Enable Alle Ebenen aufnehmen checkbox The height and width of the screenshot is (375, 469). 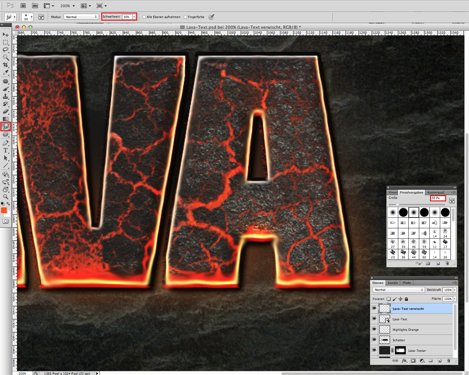pyautogui.click(x=144, y=17)
